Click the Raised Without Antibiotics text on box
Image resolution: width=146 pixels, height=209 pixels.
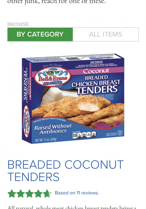click(53, 129)
